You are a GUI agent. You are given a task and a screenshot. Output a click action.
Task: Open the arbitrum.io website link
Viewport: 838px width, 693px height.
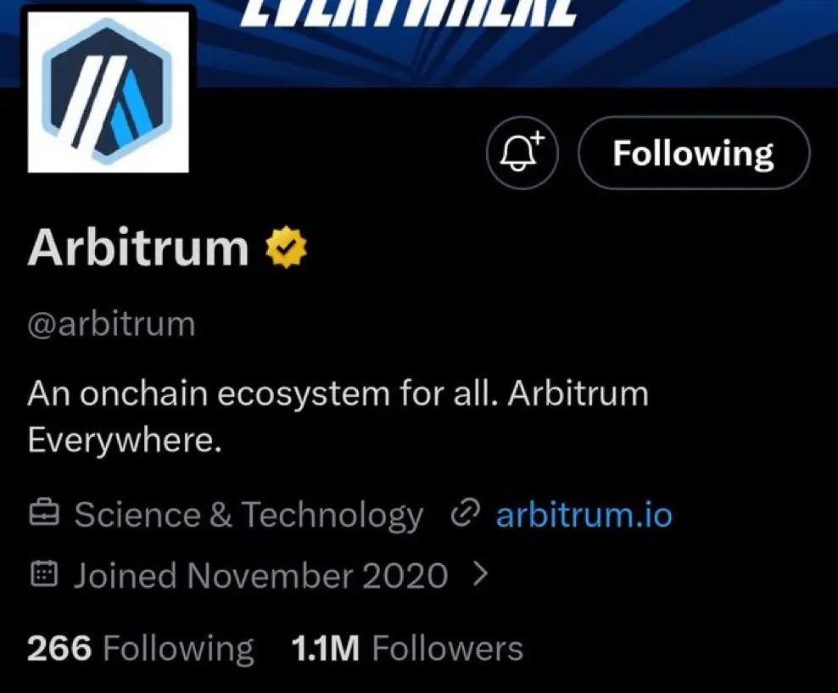tap(584, 515)
